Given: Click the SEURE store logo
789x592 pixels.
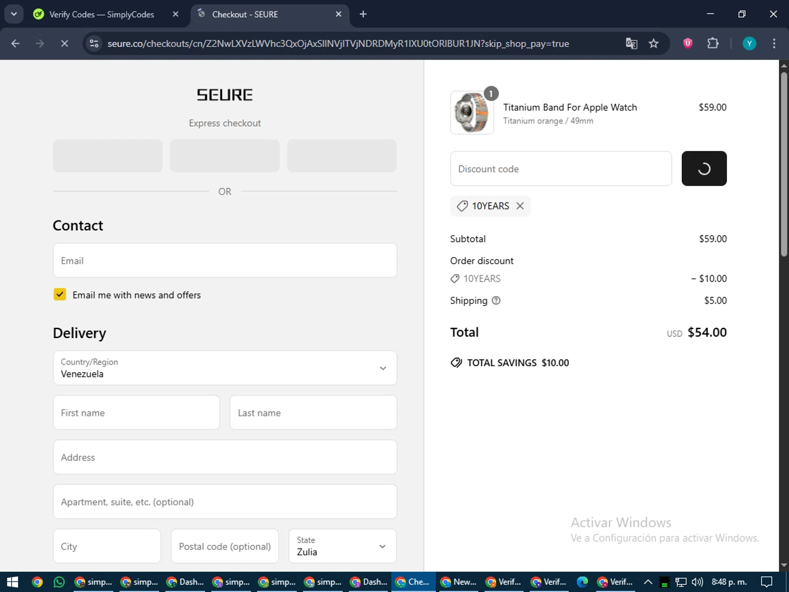Looking at the screenshot, I should [225, 95].
